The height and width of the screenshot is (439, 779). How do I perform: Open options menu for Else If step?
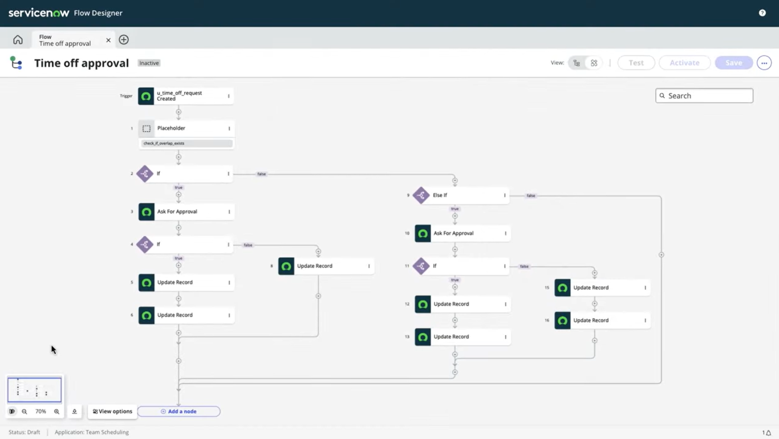coord(505,196)
